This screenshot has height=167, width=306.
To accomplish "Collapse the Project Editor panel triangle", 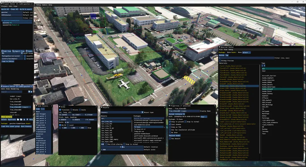I will (2, 4).
